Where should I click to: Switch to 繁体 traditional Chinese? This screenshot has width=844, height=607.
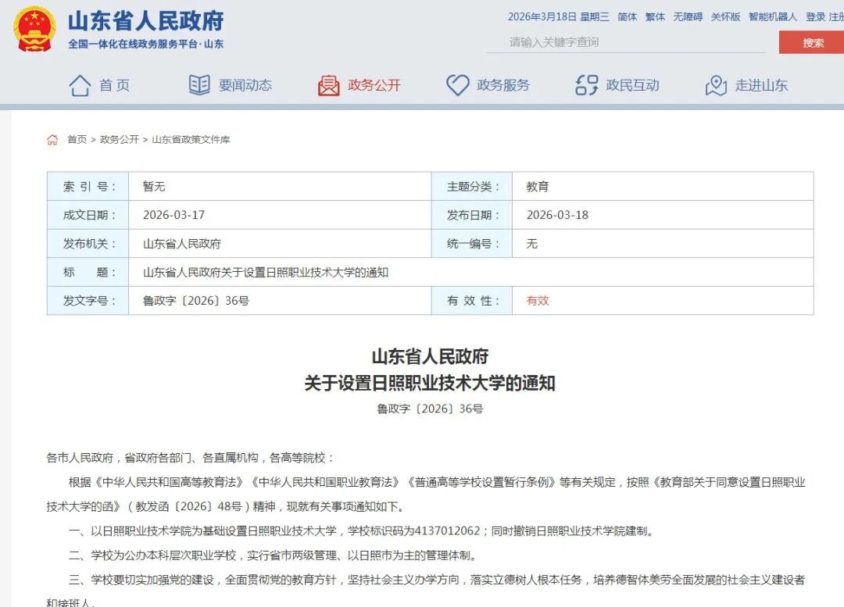[x=655, y=17]
